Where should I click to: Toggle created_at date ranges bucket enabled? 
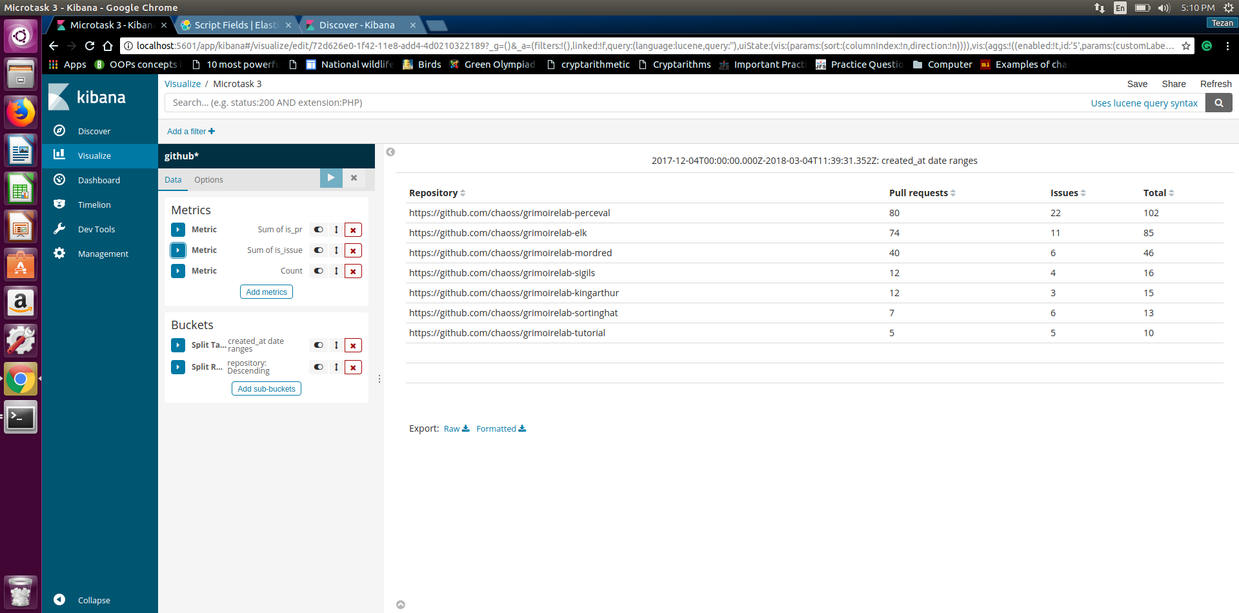pyautogui.click(x=318, y=345)
